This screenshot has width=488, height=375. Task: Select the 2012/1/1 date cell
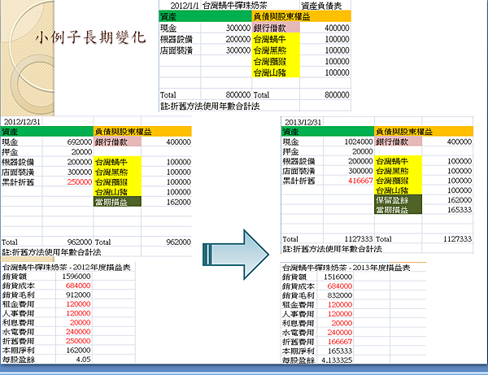185,6
